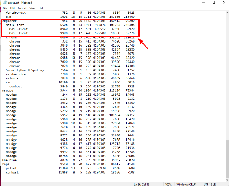The height and width of the screenshot is (186, 229).
Task: Open the Format menu
Action: (22, 8)
